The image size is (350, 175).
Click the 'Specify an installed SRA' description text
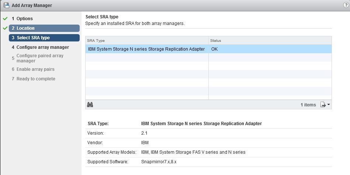pyautogui.click(x=135, y=23)
